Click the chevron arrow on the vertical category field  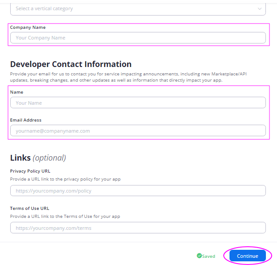coord(259,8)
